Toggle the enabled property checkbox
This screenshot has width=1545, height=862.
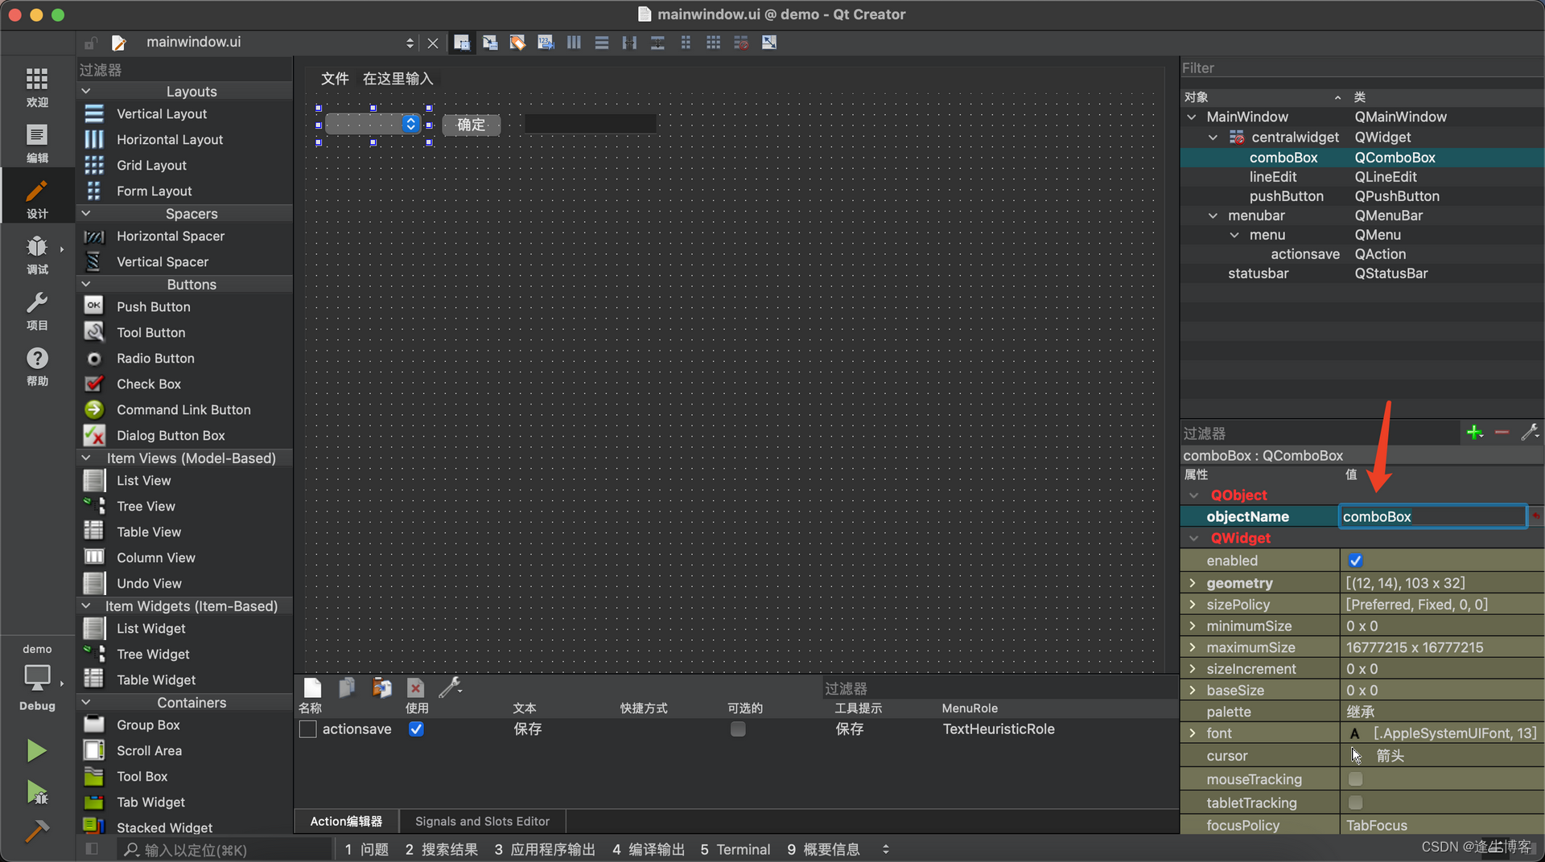tap(1355, 560)
